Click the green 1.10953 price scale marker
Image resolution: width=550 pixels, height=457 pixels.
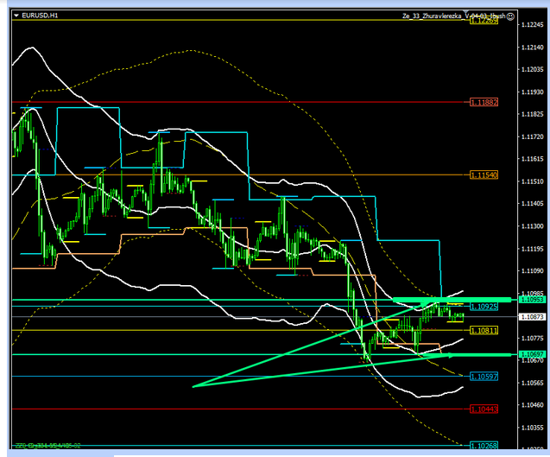pyautogui.click(x=533, y=299)
